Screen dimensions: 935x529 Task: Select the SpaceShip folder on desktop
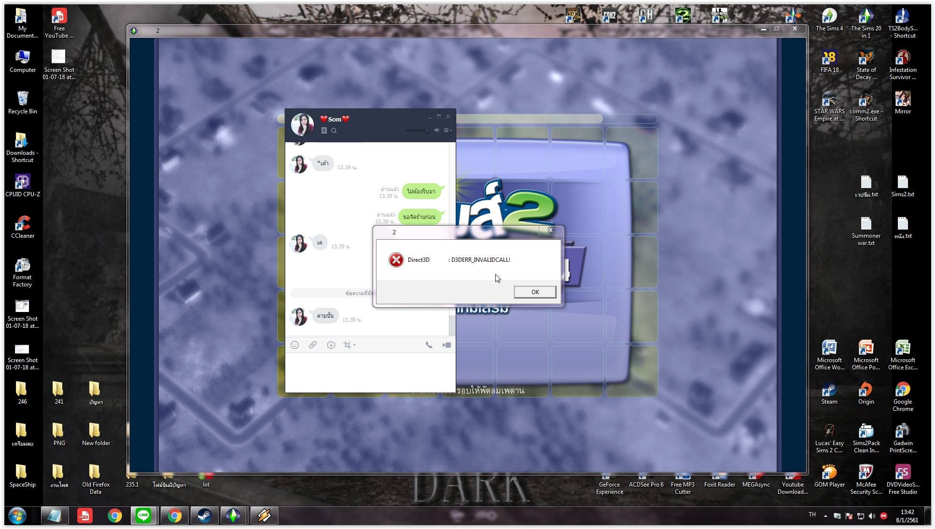click(x=22, y=475)
